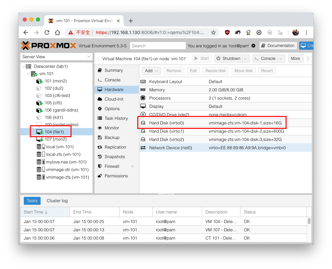
Task: Open Summary panel
Action: [117, 70]
